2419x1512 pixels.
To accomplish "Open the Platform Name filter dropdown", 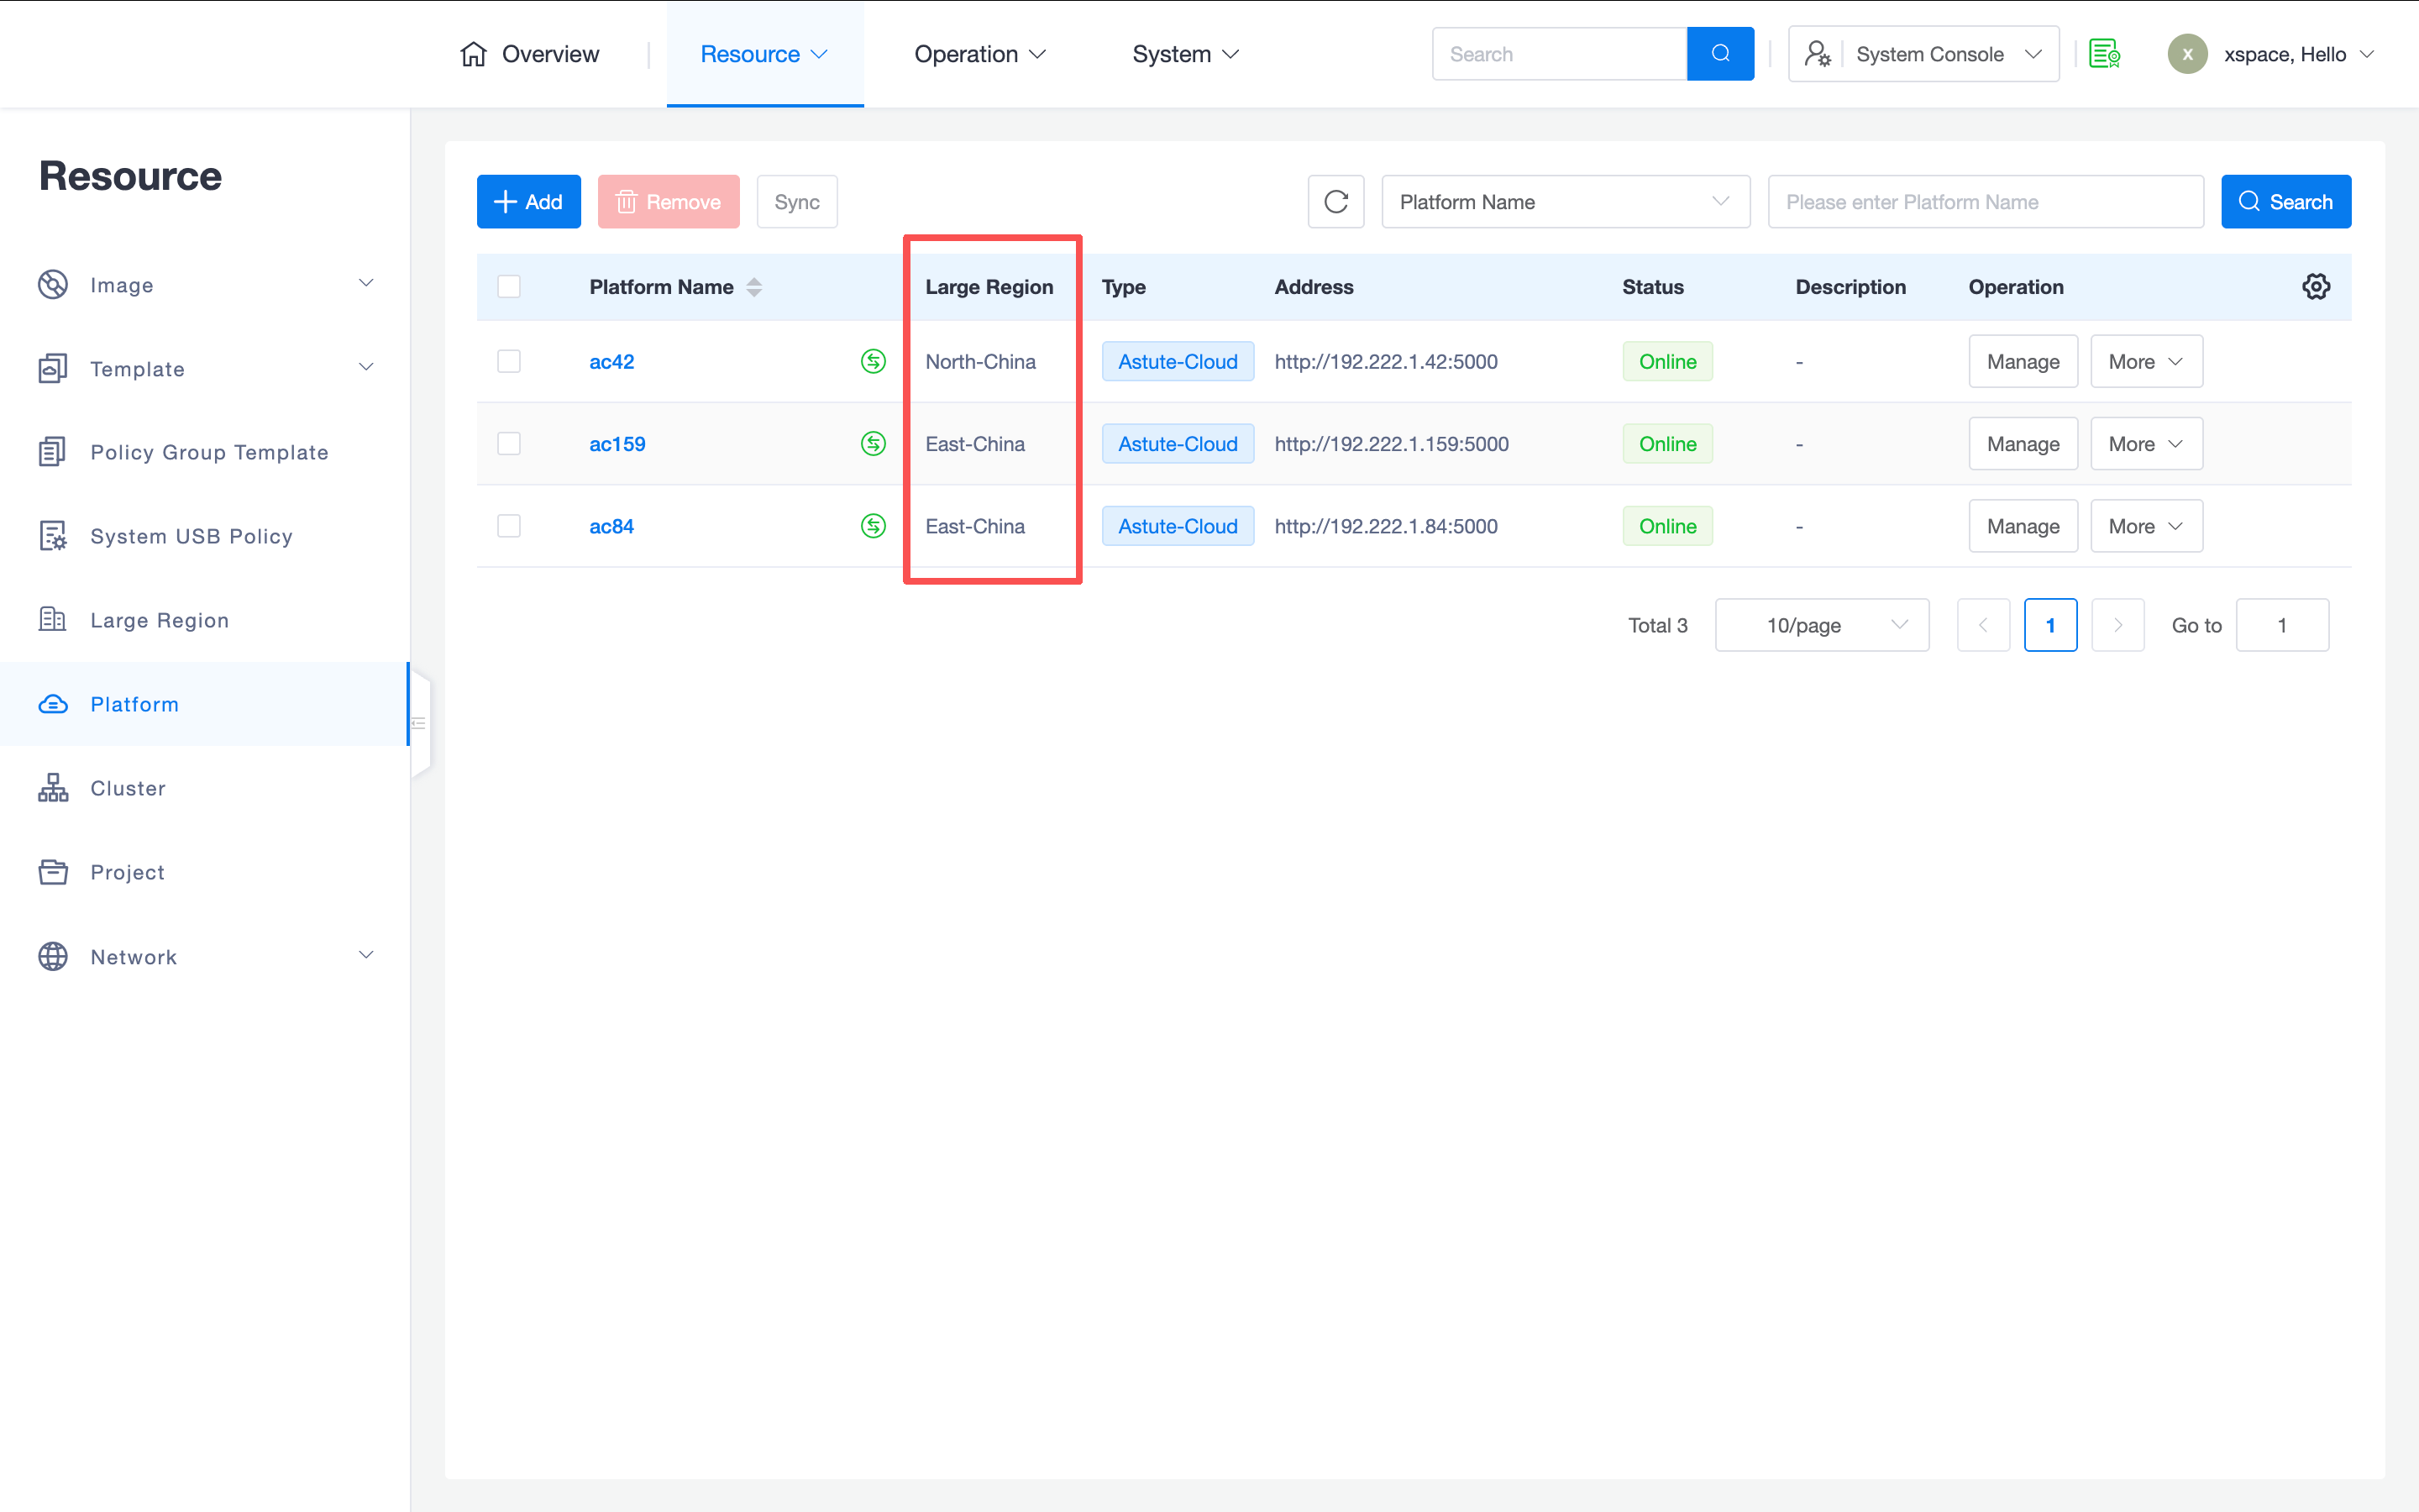I will [x=1564, y=202].
